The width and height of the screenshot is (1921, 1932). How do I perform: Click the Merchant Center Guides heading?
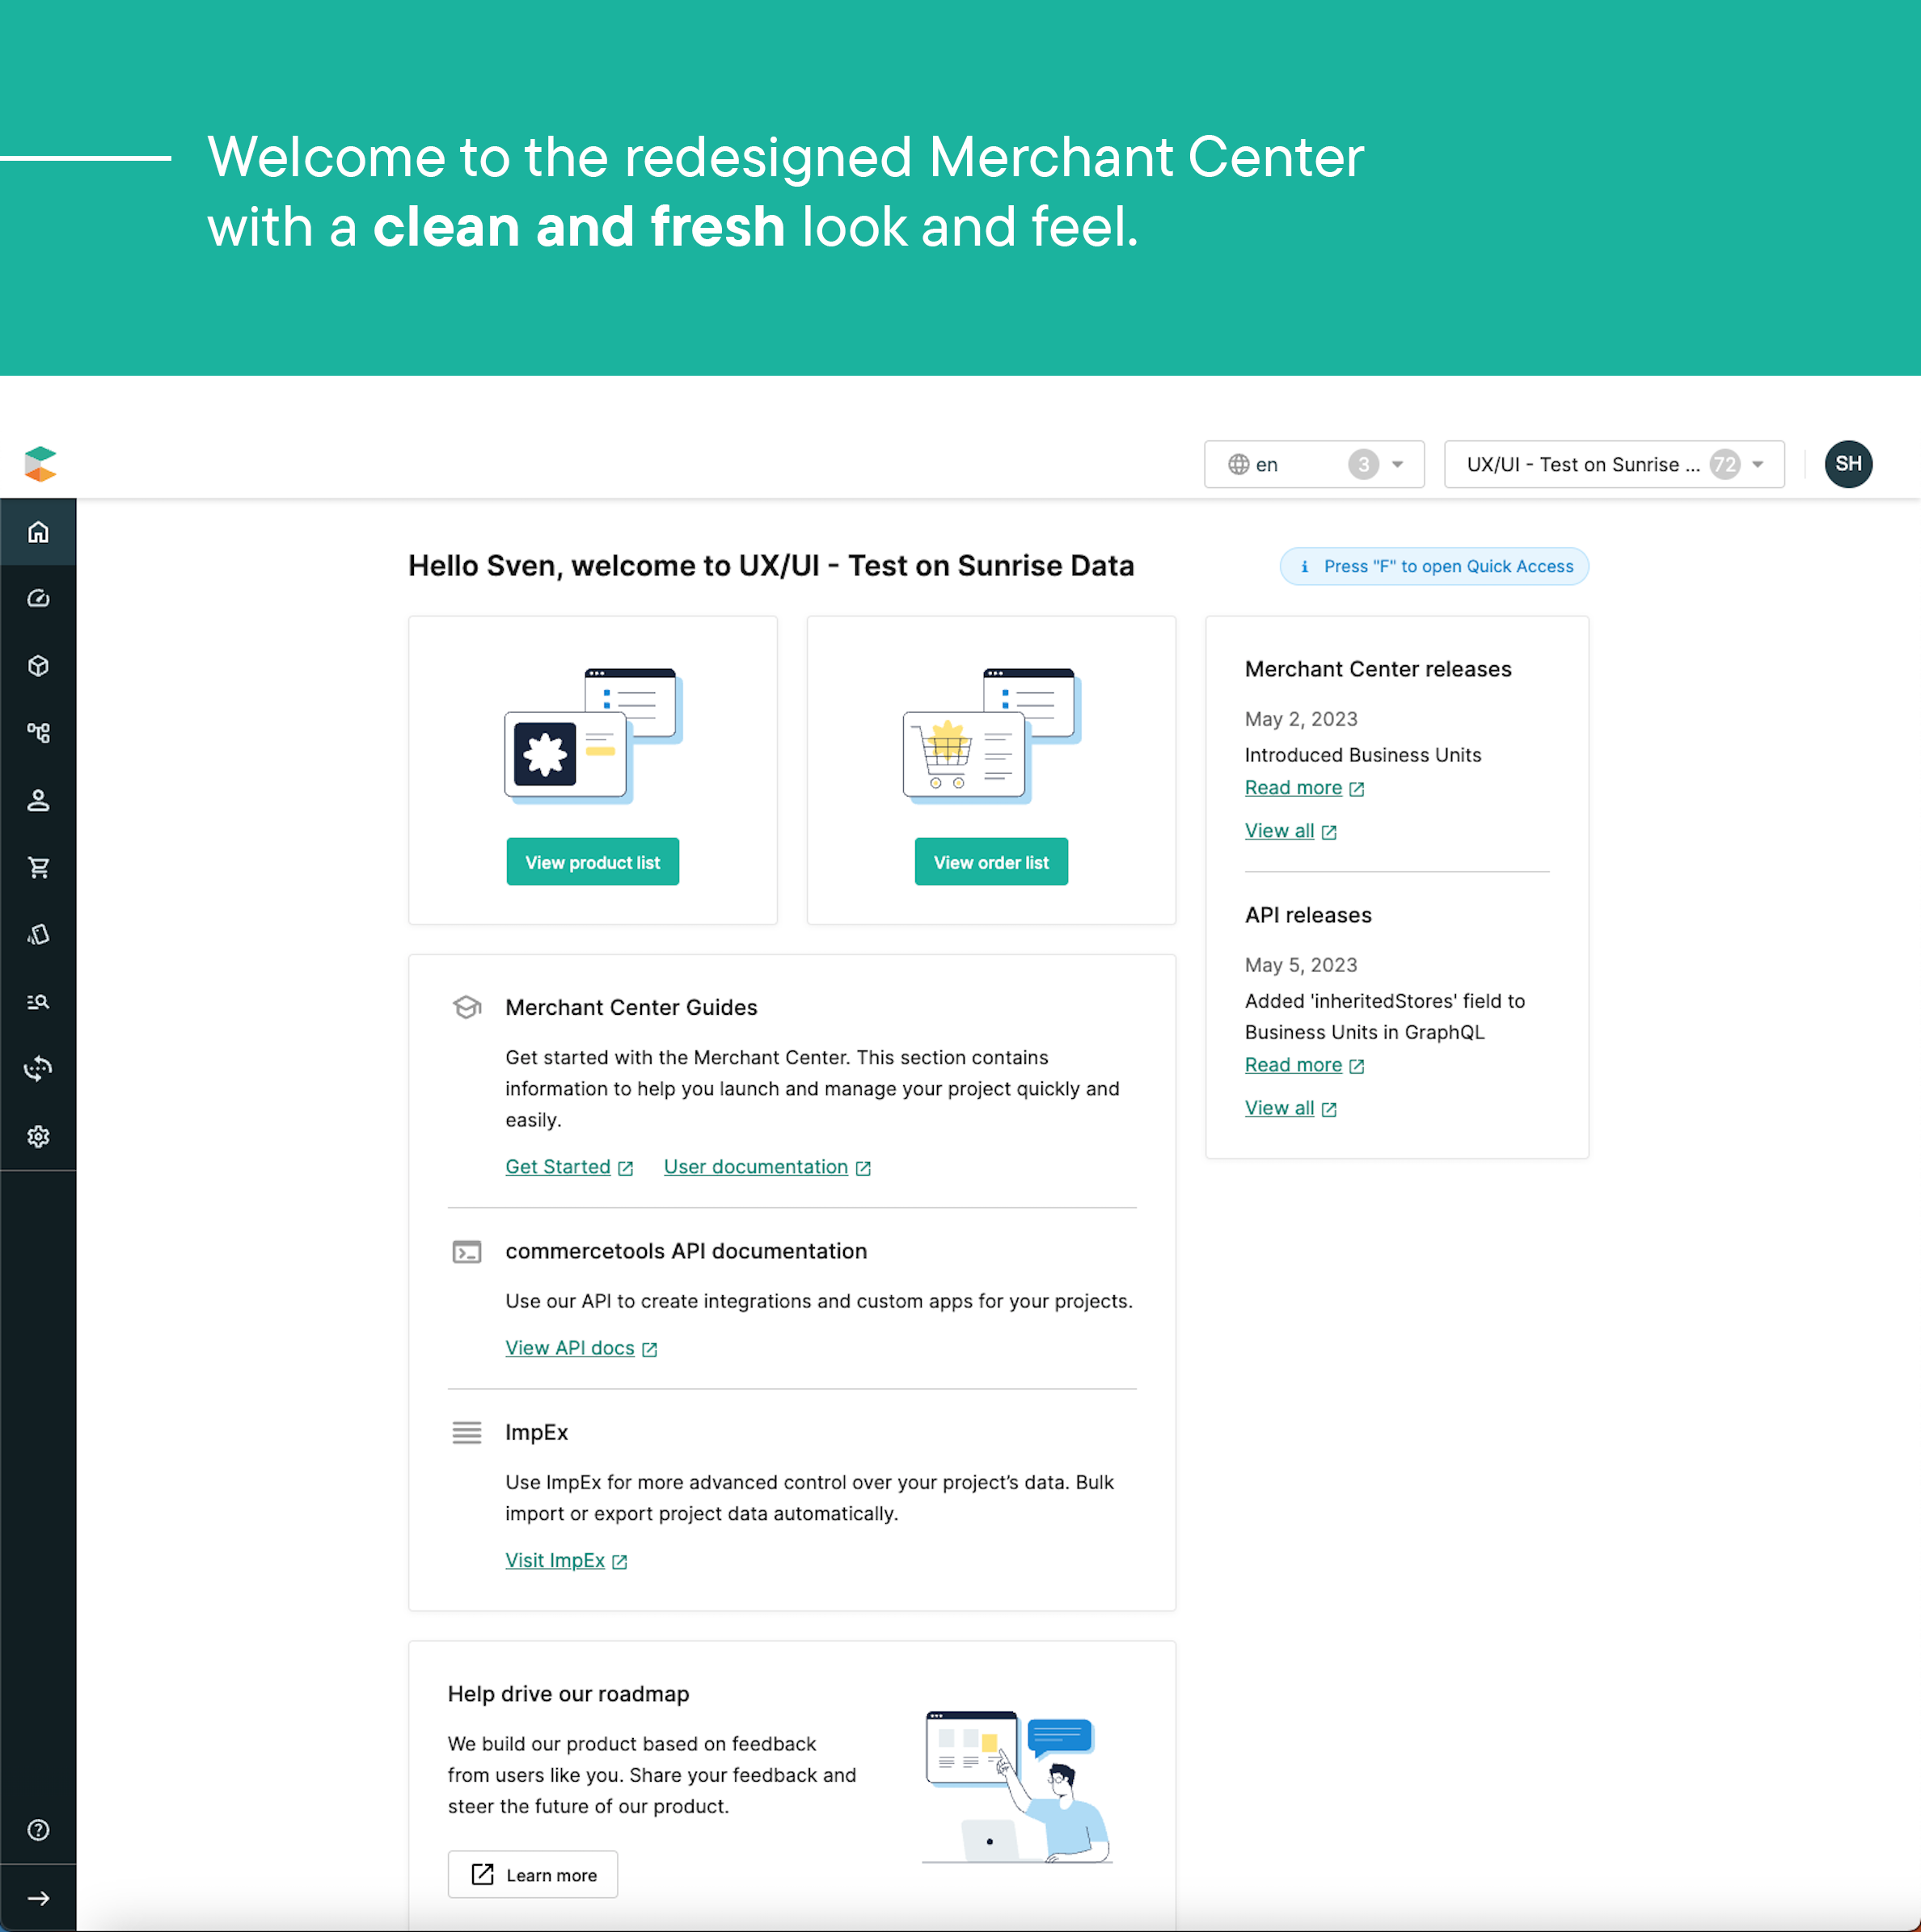point(631,1007)
